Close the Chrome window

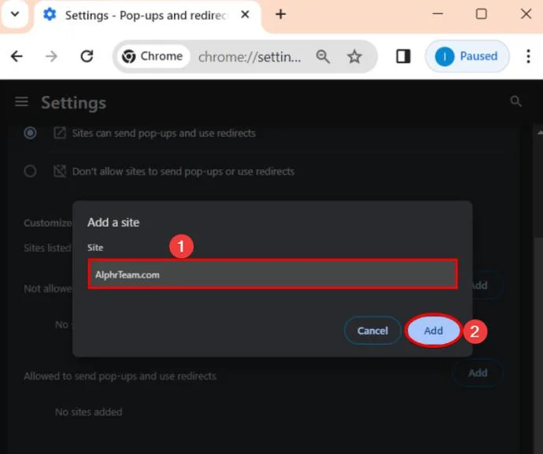click(x=526, y=14)
